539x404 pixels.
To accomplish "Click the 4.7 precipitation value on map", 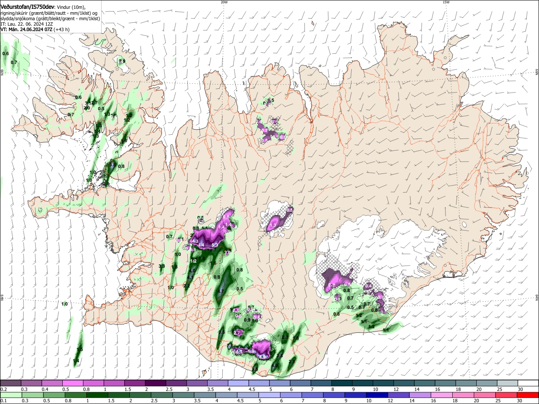I will coord(221,291).
